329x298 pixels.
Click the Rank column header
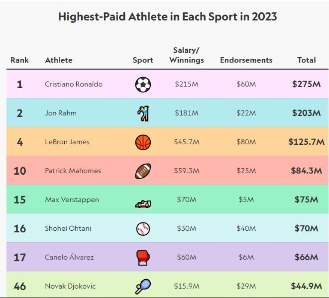[x=19, y=60]
